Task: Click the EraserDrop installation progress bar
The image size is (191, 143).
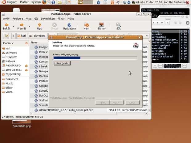Action: click(95, 58)
